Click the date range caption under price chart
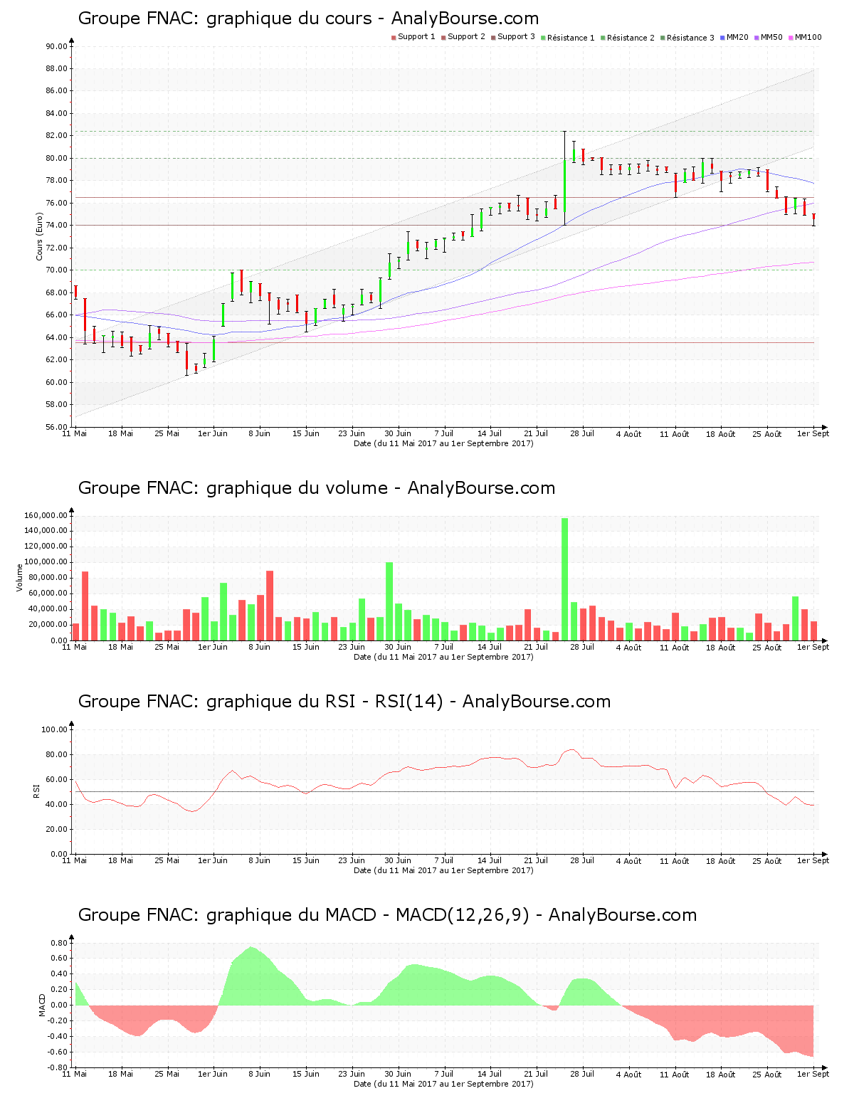Image resolution: width=854 pixels, height=1103 pixels. [443, 443]
